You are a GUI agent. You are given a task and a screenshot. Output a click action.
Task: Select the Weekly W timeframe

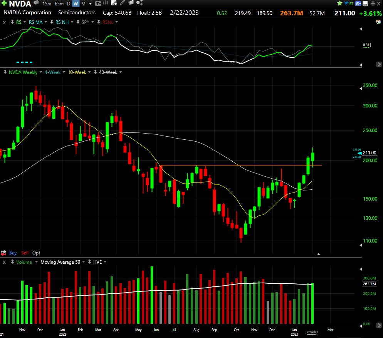tap(76, 4)
